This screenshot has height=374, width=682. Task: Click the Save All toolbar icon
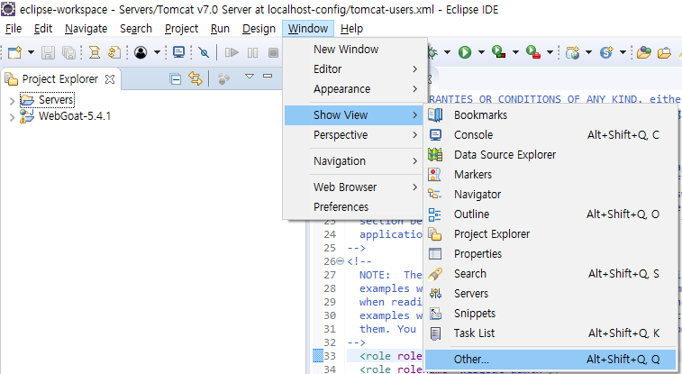[x=68, y=52]
